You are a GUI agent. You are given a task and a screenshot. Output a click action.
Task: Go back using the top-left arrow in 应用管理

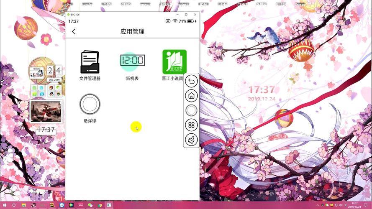[74, 31]
